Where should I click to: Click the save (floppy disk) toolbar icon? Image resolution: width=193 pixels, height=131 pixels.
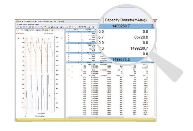pyautogui.click(x=51, y=27)
